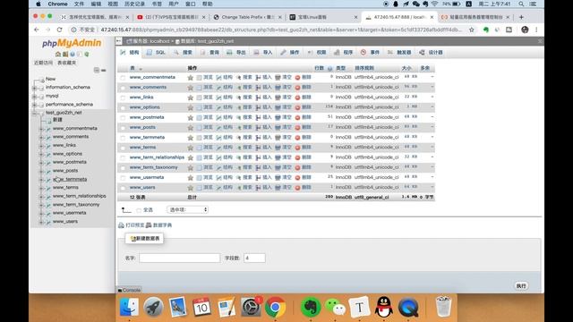The width and height of the screenshot is (573, 322).
Task: Open Chrome in the Dock
Action: point(275,307)
